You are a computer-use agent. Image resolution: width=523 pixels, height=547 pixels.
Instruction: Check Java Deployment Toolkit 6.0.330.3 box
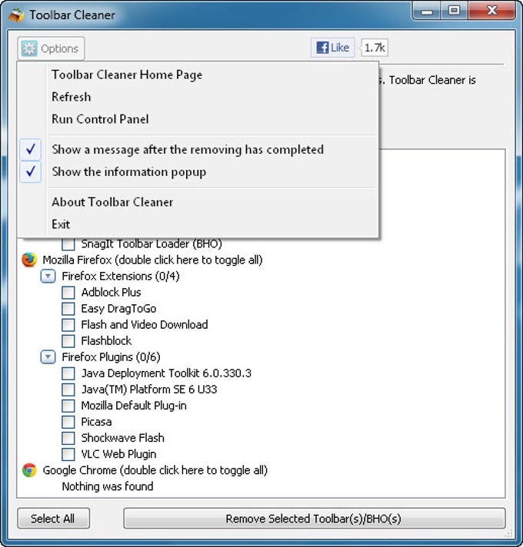point(68,373)
